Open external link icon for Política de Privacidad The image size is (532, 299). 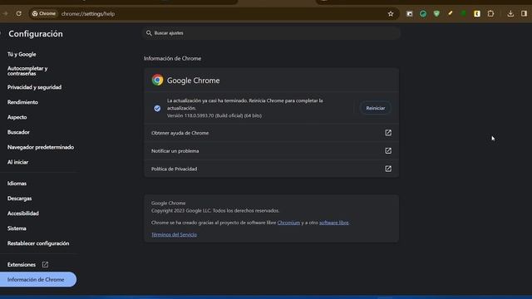coord(388,169)
